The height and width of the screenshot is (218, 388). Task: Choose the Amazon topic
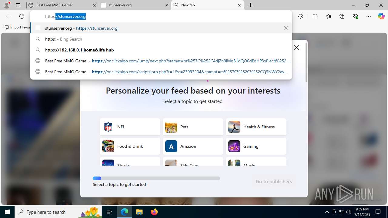193,146
